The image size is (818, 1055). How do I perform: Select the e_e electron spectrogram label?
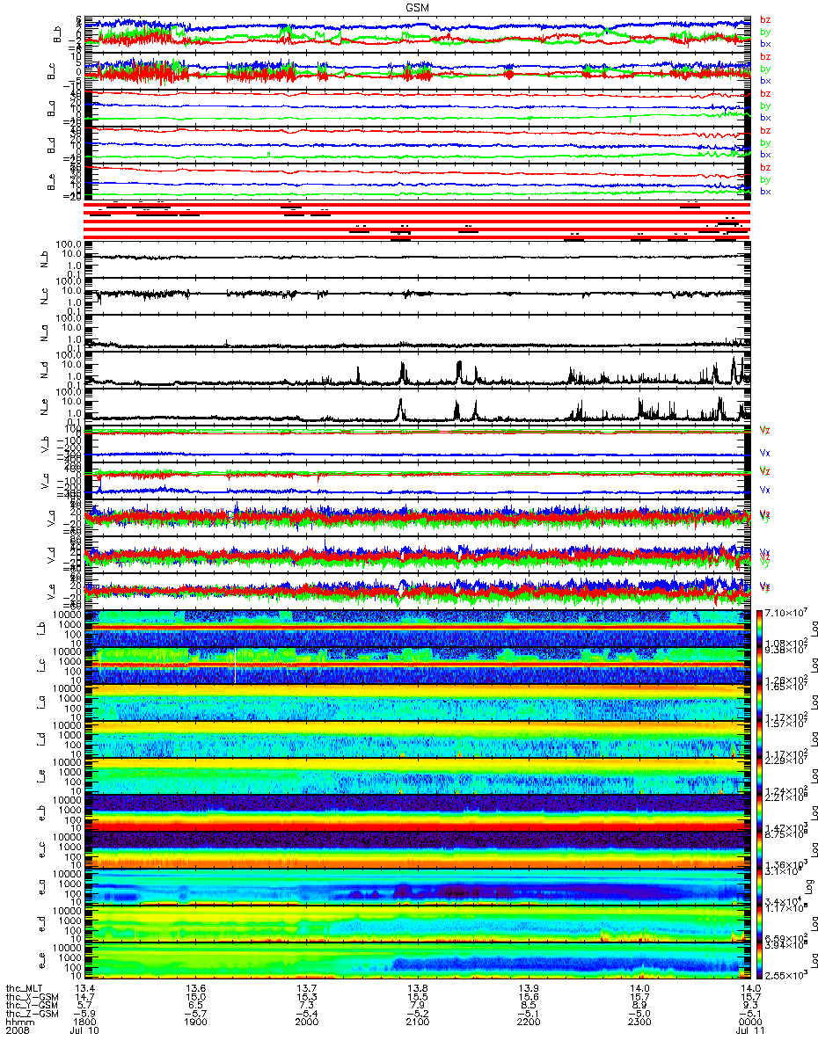coord(44,961)
